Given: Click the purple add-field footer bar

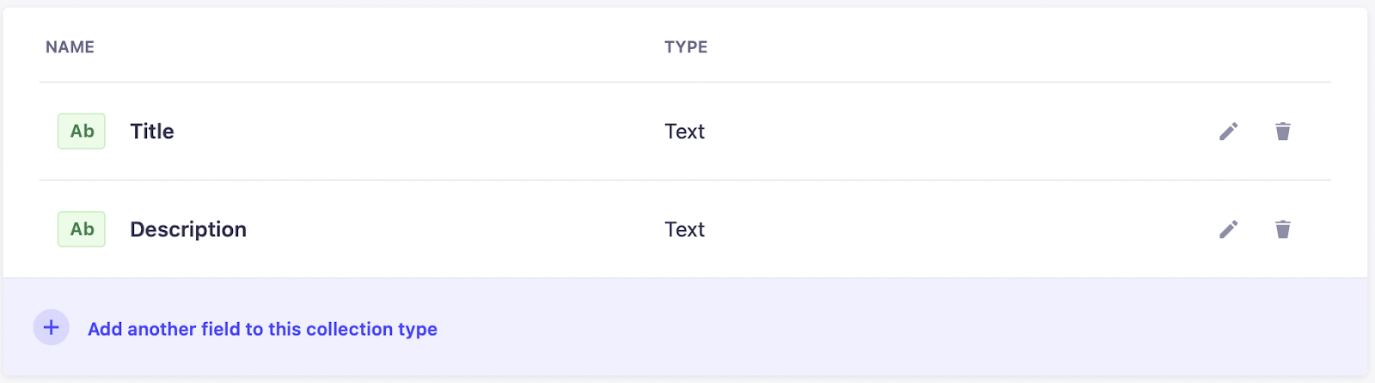Looking at the screenshot, I should (859, 327).
